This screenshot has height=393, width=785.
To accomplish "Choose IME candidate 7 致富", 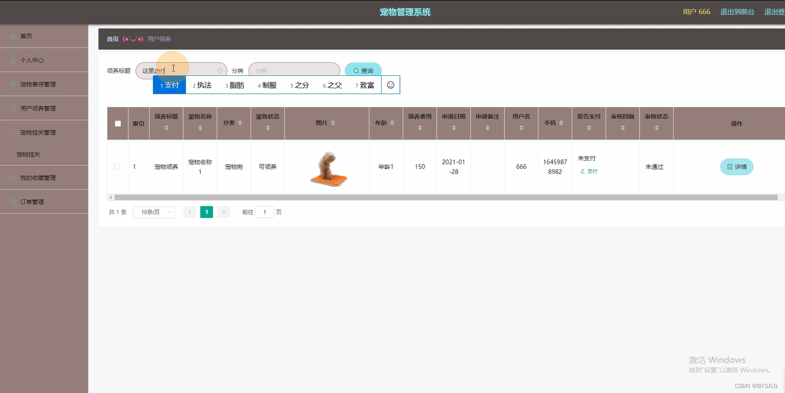I will (x=365, y=85).
